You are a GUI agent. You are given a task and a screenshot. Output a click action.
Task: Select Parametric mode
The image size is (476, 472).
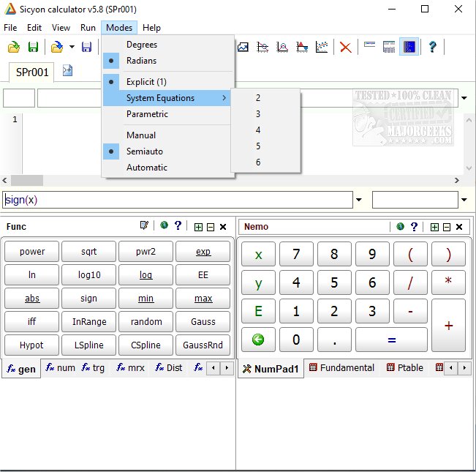click(x=168, y=114)
